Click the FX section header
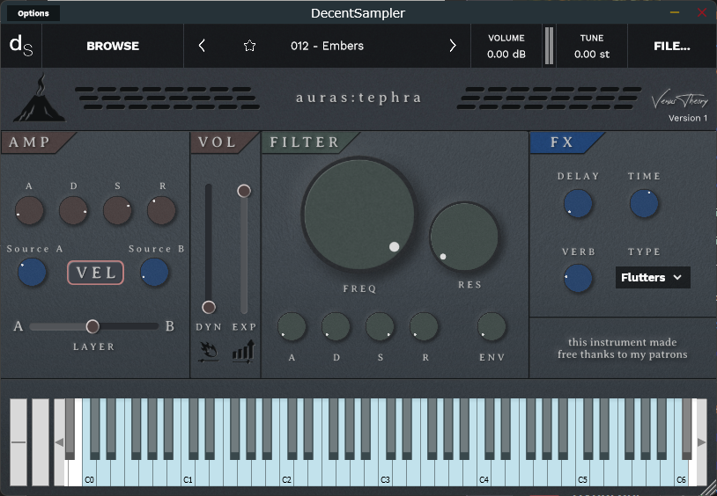717x496 pixels. pyautogui.click(x=562, y=142)
